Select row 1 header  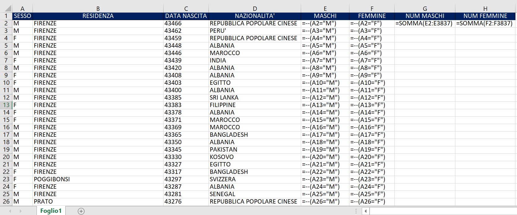6,16
